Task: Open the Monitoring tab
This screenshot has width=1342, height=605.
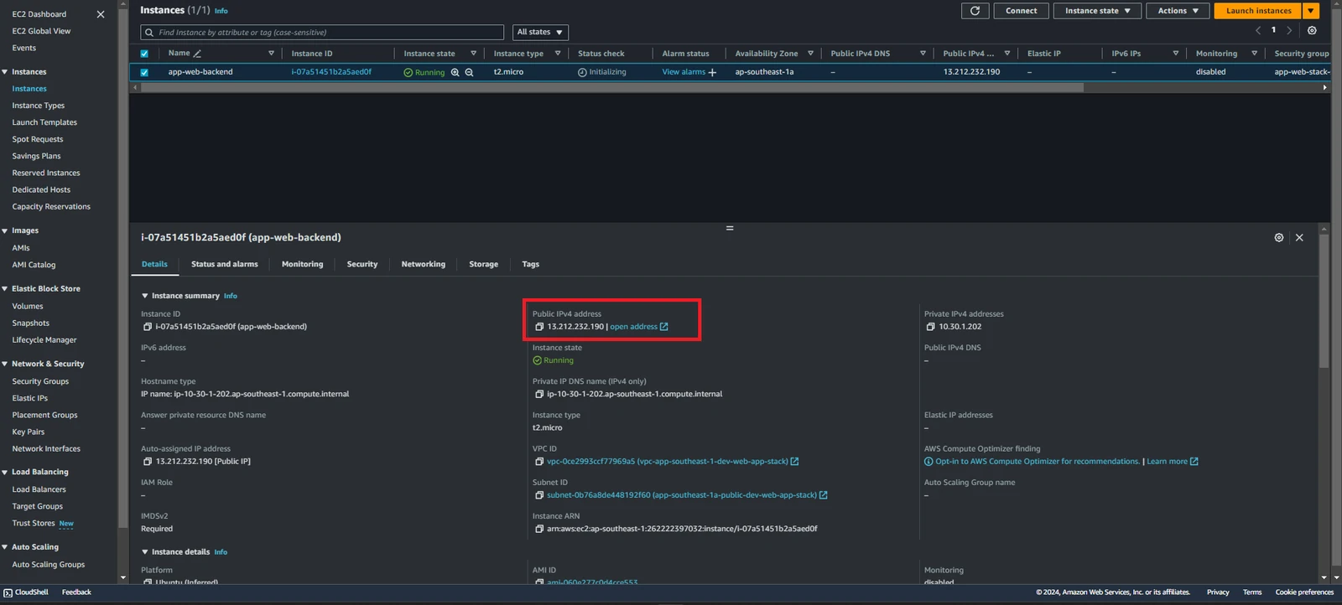Action: [302, 265]
